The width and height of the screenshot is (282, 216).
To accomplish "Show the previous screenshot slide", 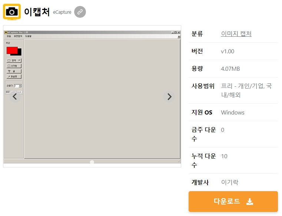I will point(15,97).
